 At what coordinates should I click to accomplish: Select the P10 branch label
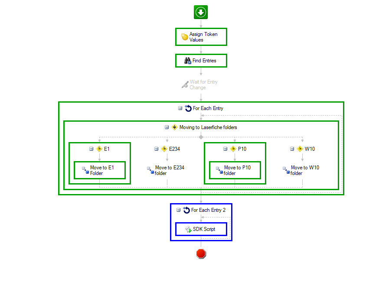[242, 149]
